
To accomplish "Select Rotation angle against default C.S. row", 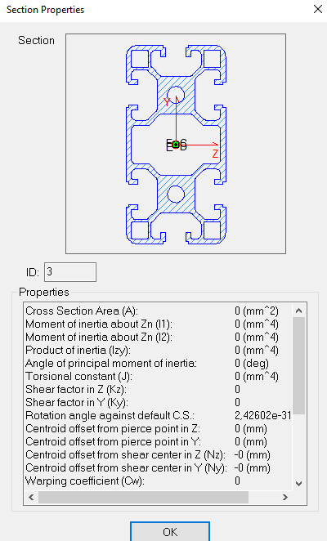I will 158,416.
